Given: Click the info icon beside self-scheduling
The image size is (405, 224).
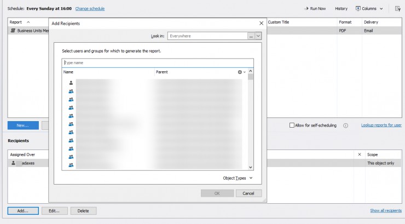Looking at the screenshot, I should click(345, 125).
